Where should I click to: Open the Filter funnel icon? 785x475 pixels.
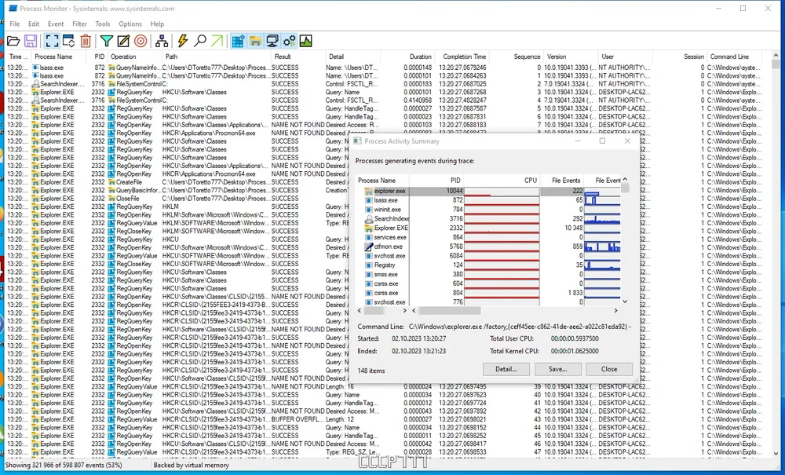pos(106,41)
